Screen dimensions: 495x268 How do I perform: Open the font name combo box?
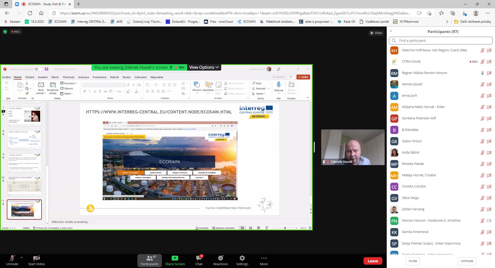99,85
